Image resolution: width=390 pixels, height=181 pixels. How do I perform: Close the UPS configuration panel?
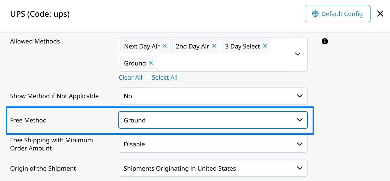pos(380,14)
